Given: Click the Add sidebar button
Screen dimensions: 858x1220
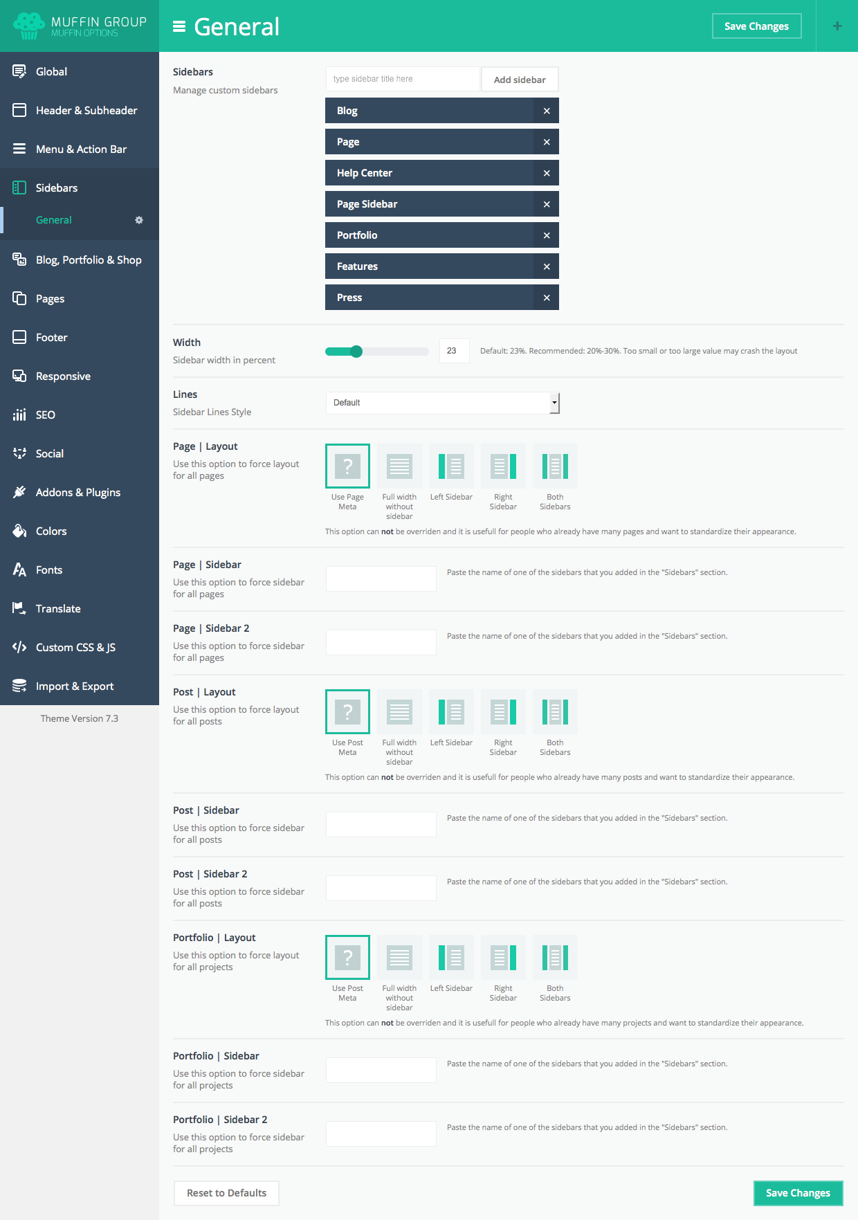Looking at the screenshot, I should [520, 80].
